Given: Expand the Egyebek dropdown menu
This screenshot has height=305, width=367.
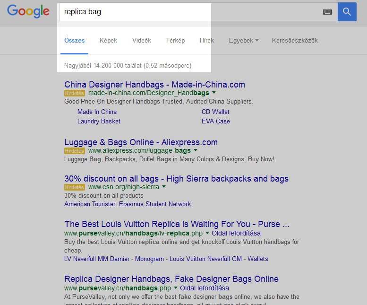Looking at the screenshot, I should coord(244,40).
